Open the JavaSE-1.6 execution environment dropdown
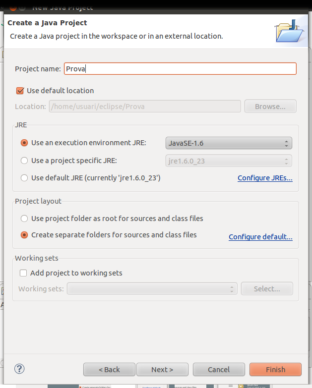This screenshot has width=312, height=388. (228, 143)
